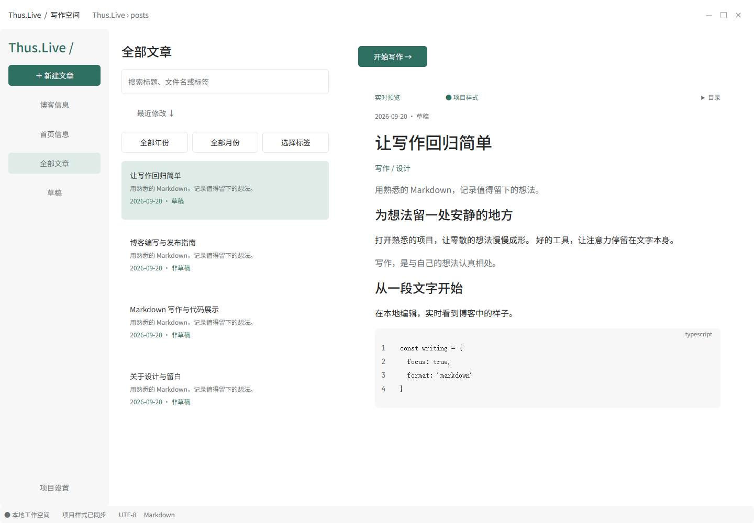Click Thus.Live › posts breadcrumb
754x523 pixels.
[120, 15]
